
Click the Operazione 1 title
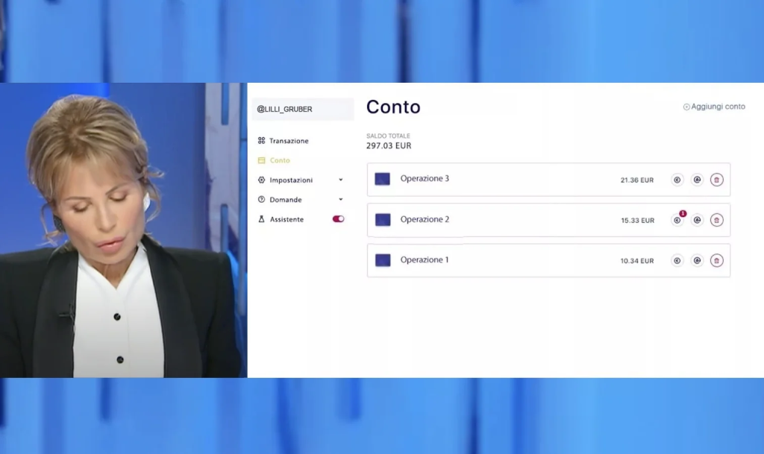(x=425, y=260)
